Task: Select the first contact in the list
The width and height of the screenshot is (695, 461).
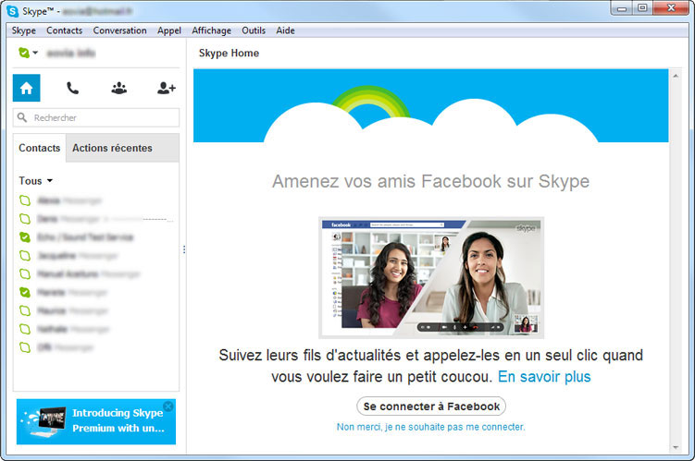Action: click(x=95, y=200)
